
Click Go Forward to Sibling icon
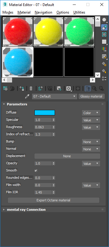[101, 88]
